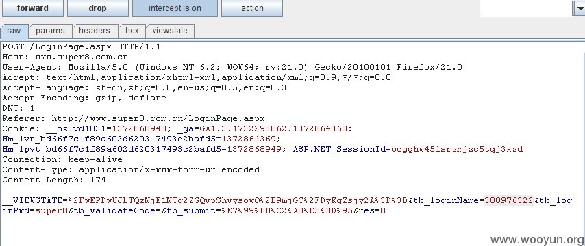Open the headers tab
Screen dimensions: 585x246
pos(95,31)
